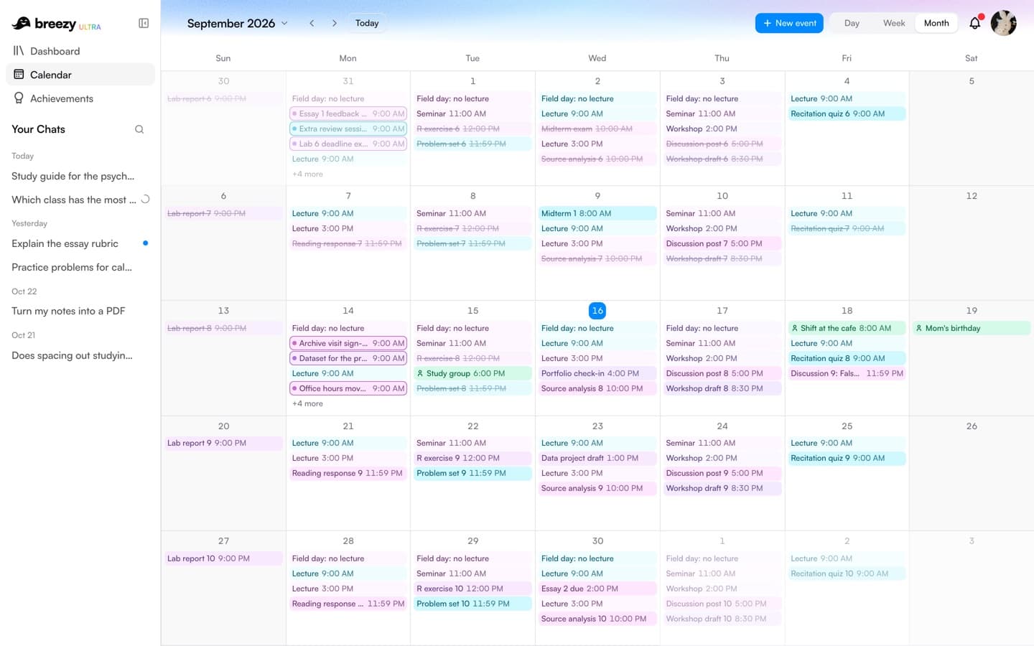Switch to Week view
The image size is (1034, 646).
(x=894, y=23)
